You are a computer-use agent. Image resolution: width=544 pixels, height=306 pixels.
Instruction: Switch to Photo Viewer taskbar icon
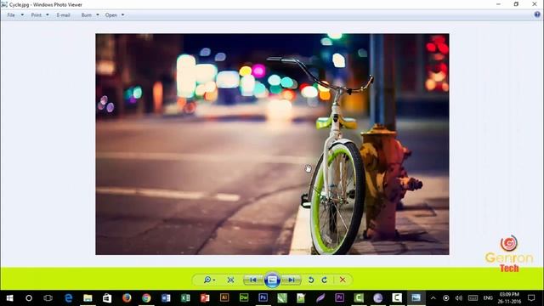[416, 297]
